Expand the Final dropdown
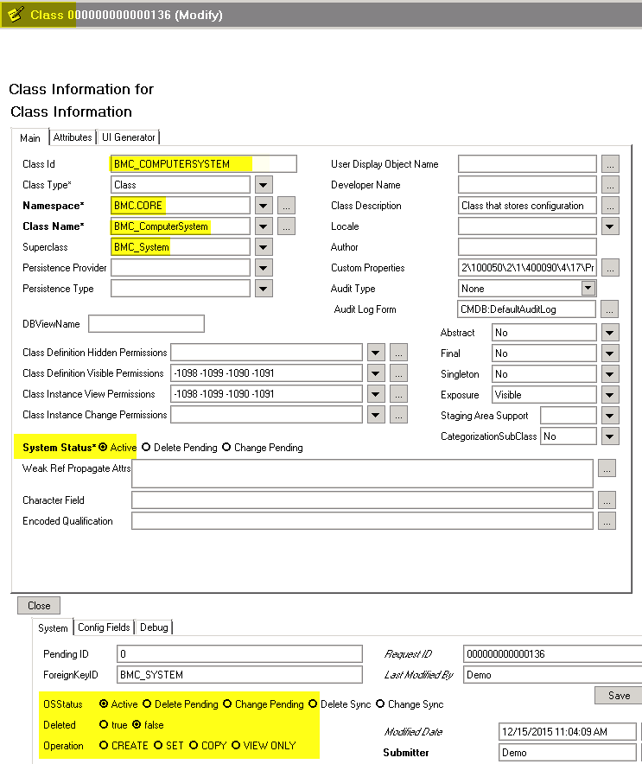Image resolution: width=642 pixels, height=764 pixels. click(610, 353)
